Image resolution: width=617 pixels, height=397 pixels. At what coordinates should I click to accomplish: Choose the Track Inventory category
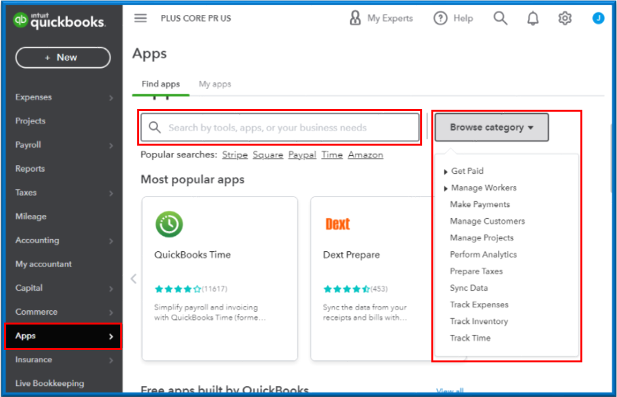(479, 321)
